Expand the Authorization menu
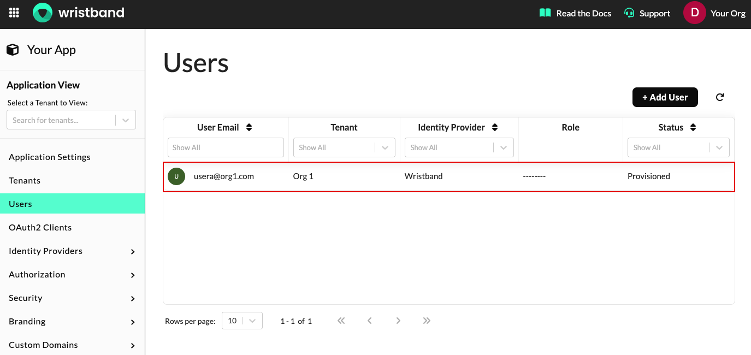 133,275
